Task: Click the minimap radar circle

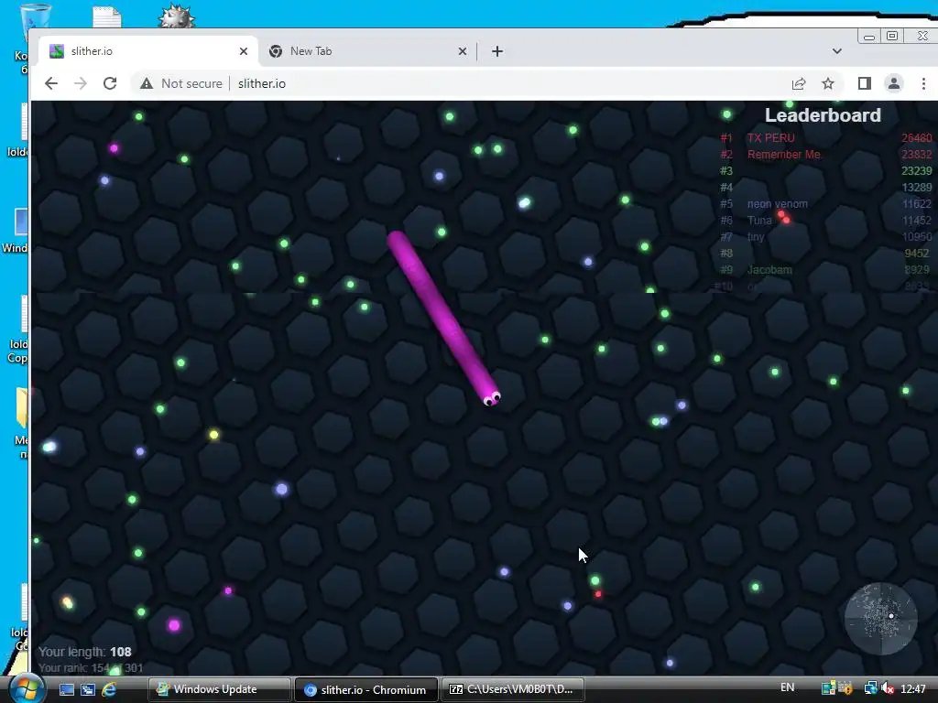Action: click(x=880, y=619)
